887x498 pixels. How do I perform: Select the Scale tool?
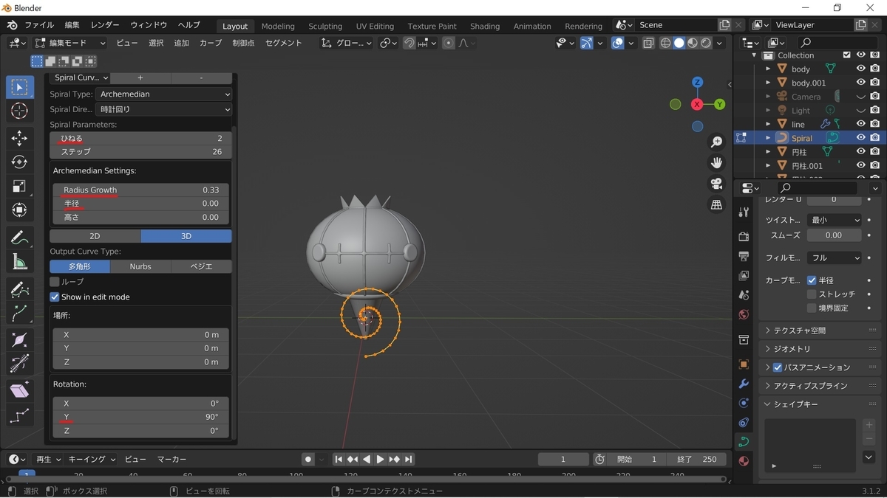19,186
